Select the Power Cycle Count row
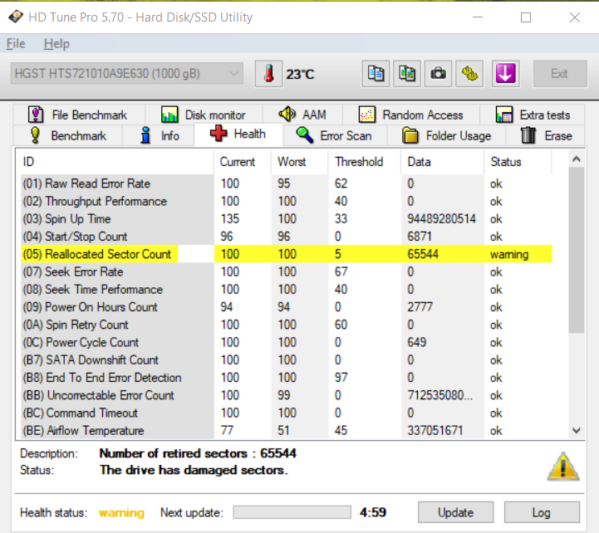 pyautogui.click(x=287, y=342)
